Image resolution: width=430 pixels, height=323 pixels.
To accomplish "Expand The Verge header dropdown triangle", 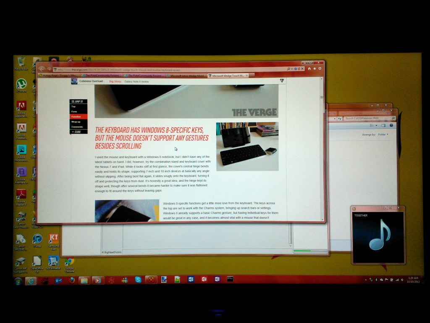I will [282, 81].
